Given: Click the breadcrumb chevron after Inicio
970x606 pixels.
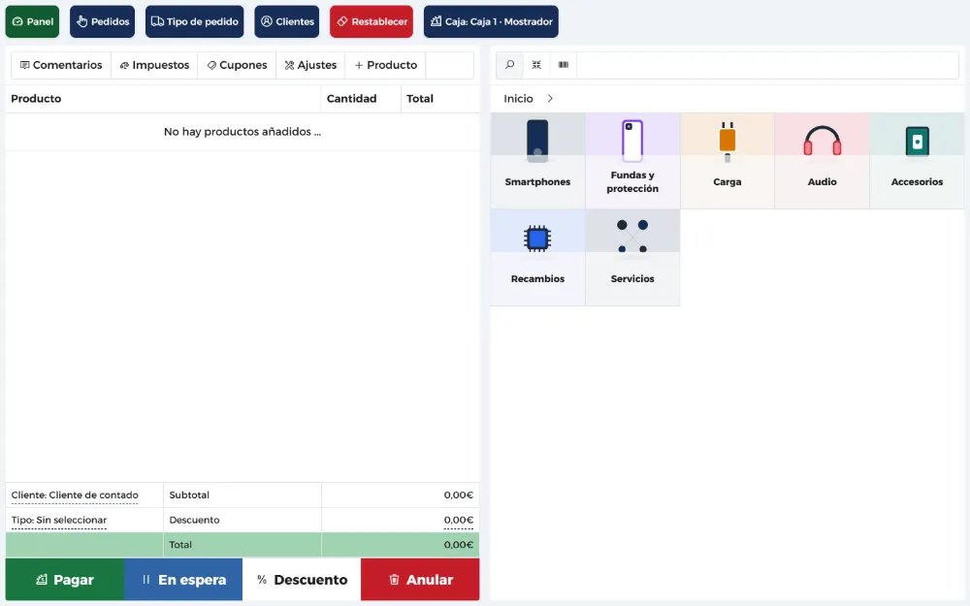Looking at the screenshot, I should pos(550,99).
